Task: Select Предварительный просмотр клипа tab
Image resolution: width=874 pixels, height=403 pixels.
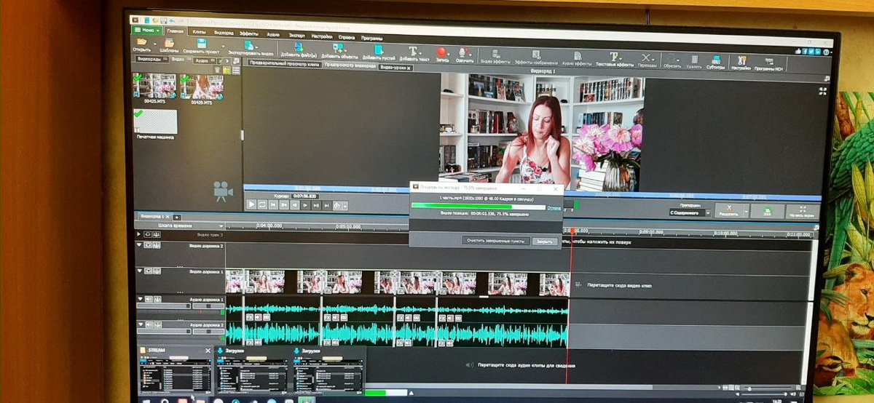Action: tap(285, 64)
